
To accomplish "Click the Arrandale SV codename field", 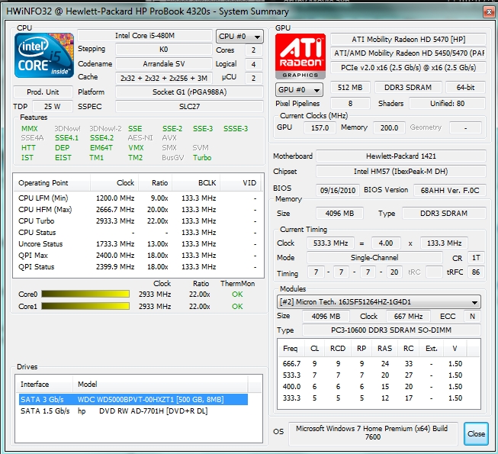I will [164, 64].
